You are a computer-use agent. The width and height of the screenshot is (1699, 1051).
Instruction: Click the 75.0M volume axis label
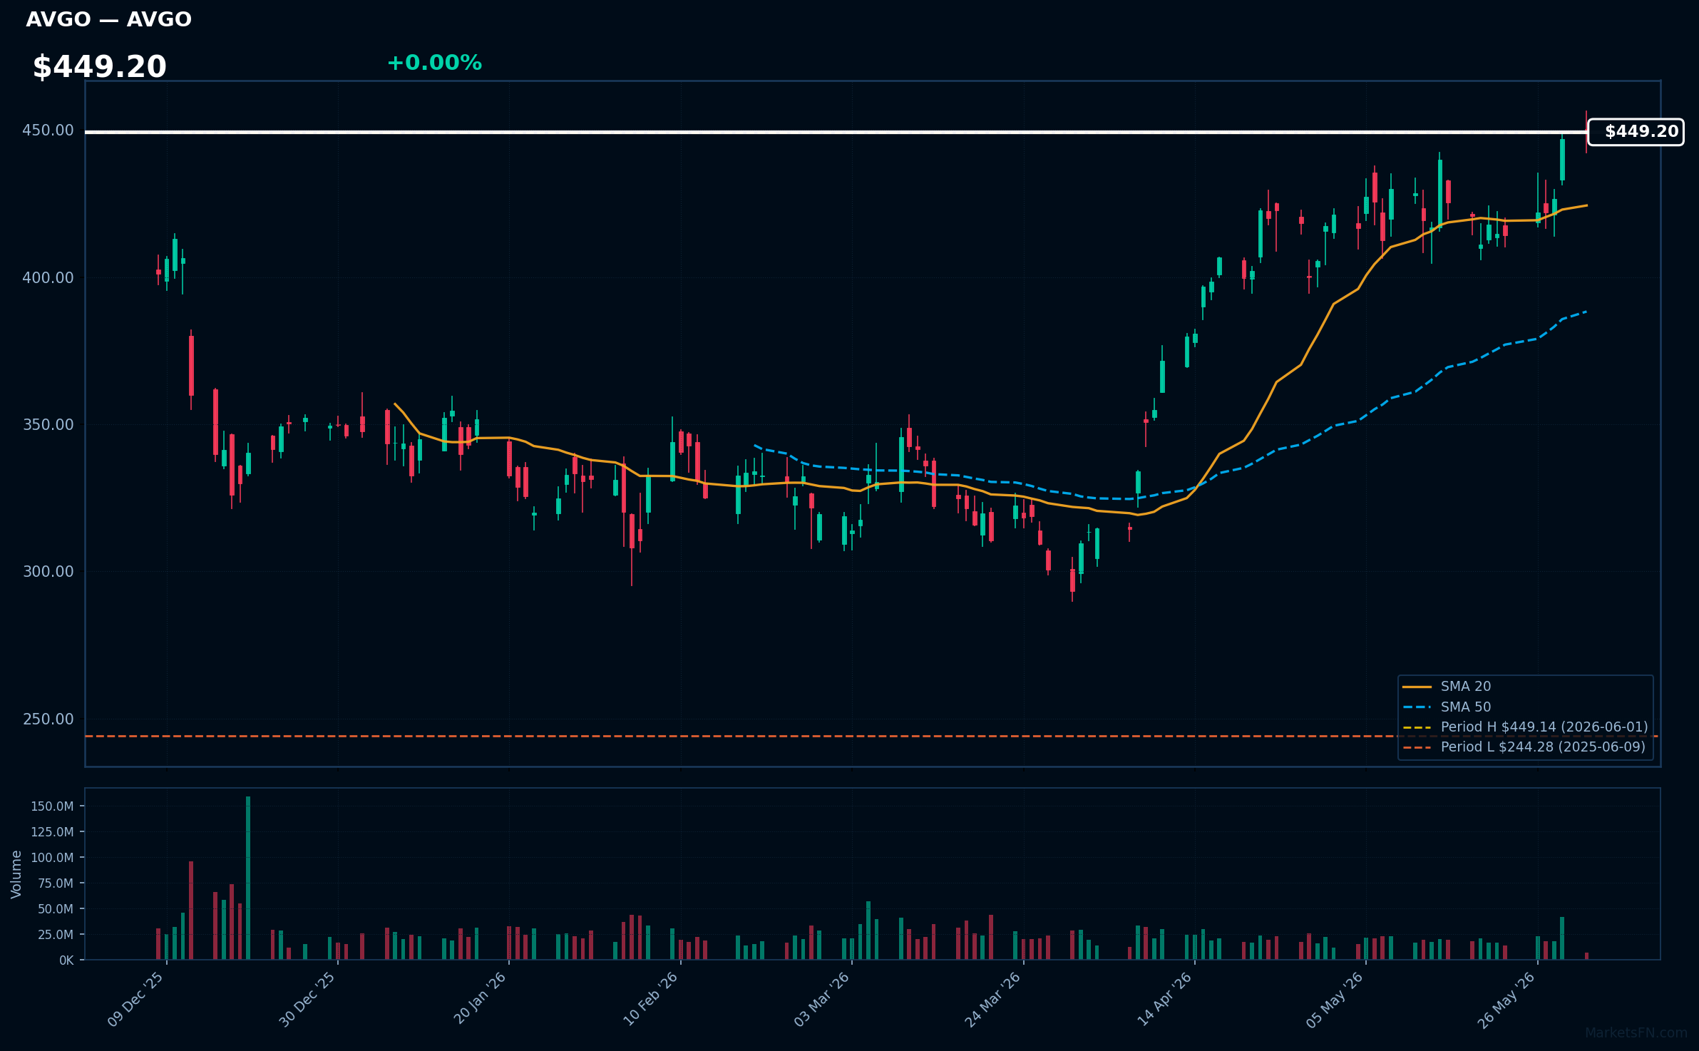(56, 883)
